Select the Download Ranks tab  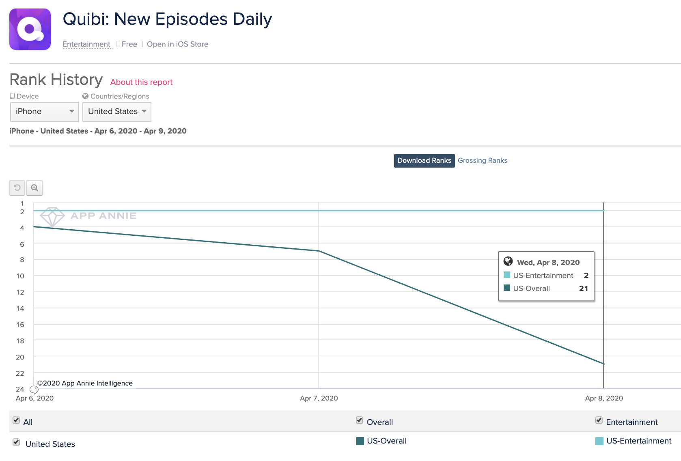(x=424, y=161)
